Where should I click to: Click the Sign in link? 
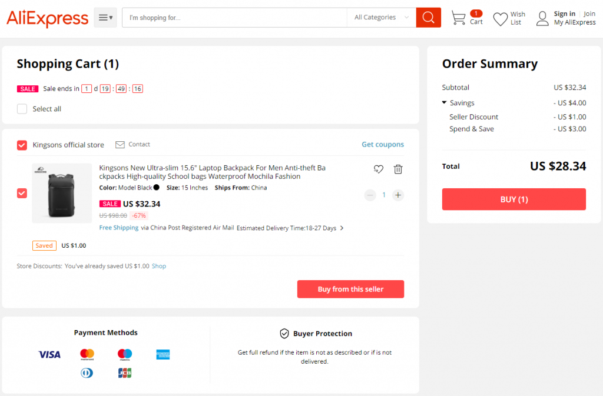pos(565,14)
